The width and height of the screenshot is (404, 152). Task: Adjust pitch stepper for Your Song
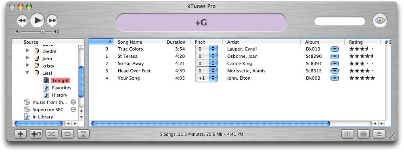213,78
